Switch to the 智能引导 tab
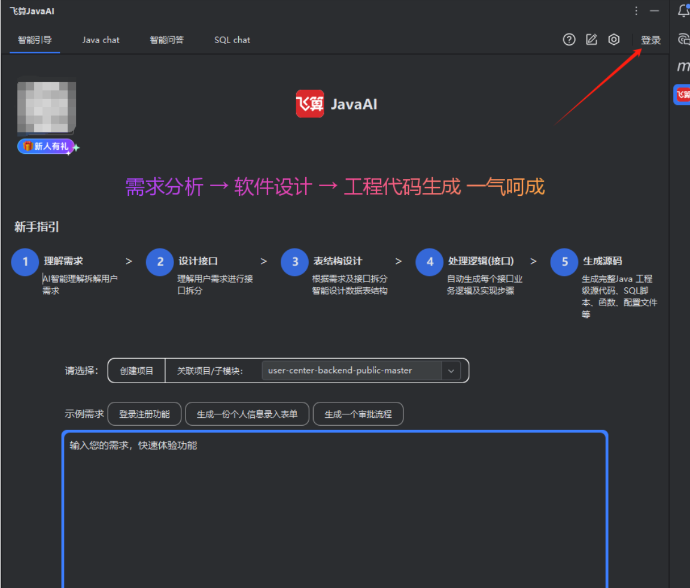Screen dimensions: 690x588 (x=35, y=40)
